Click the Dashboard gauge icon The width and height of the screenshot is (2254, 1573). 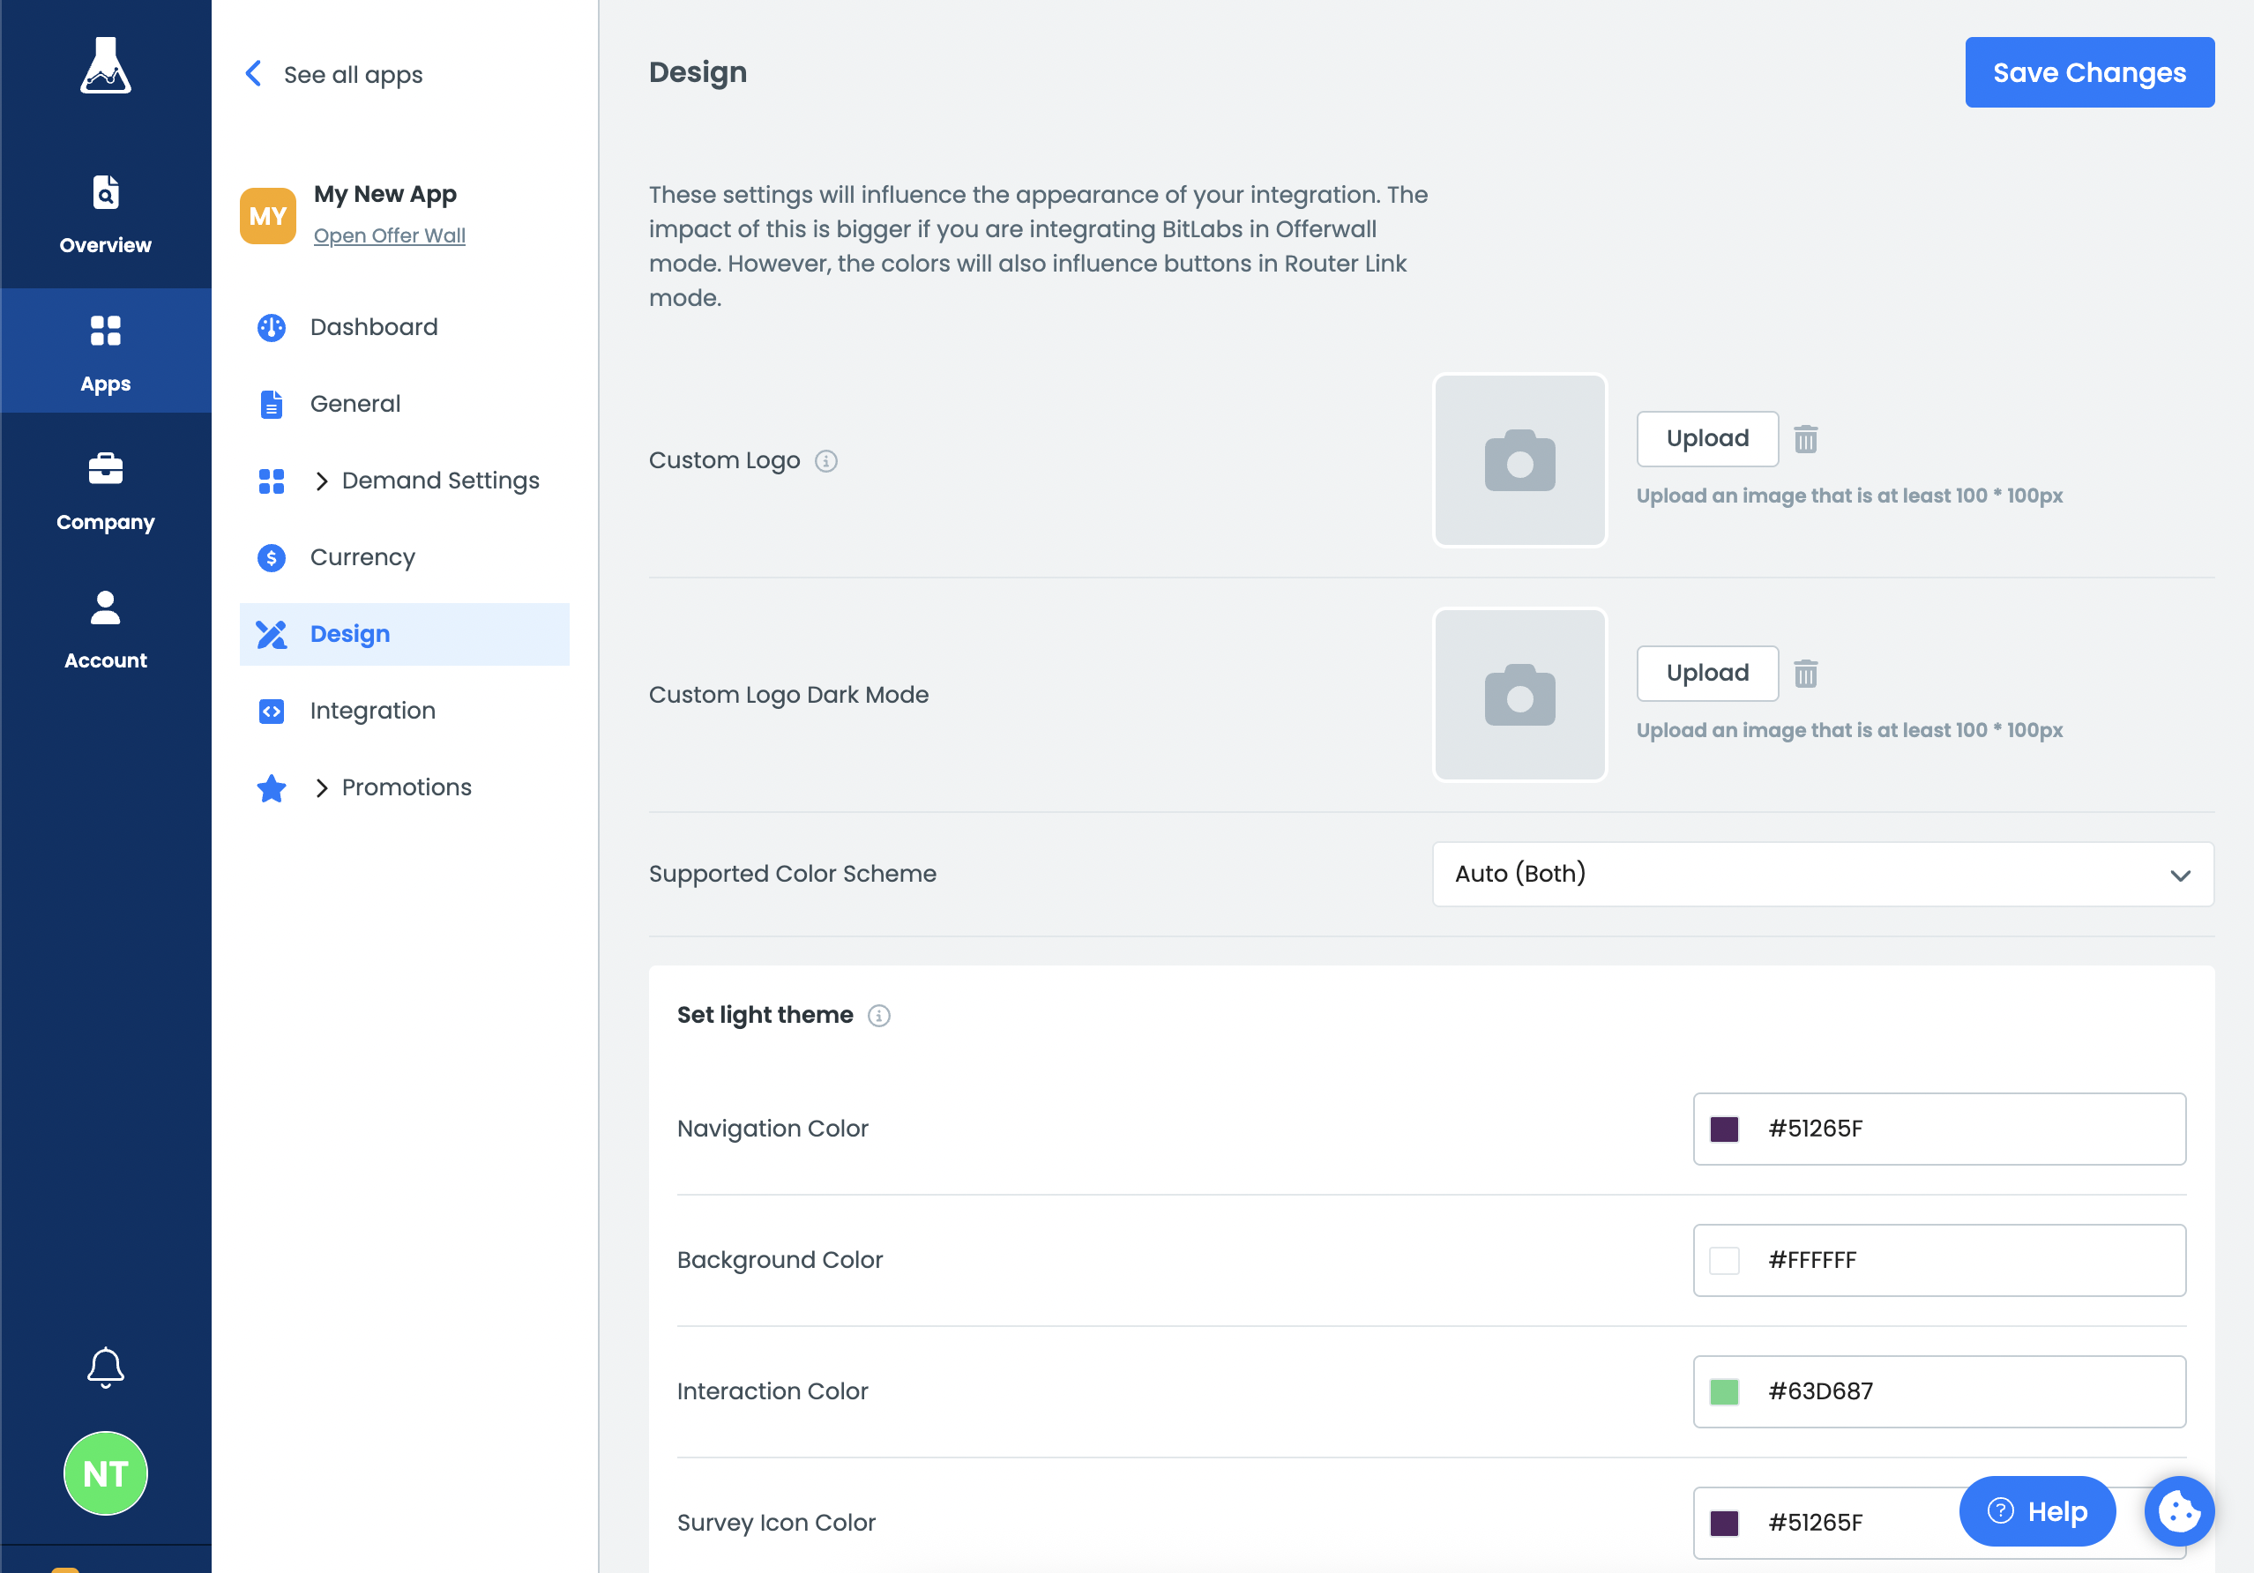[271, 328]
